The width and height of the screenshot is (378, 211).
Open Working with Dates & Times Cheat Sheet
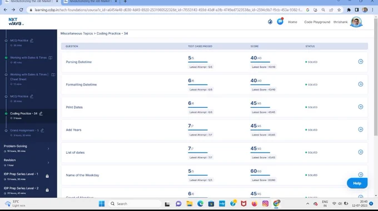point(29,77)
